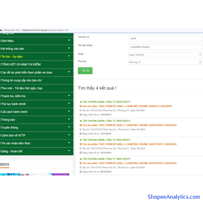Viewport: 203px width, 203px height.
Task: Open the Phường 15 dropdown
Action: pos(165,62)
